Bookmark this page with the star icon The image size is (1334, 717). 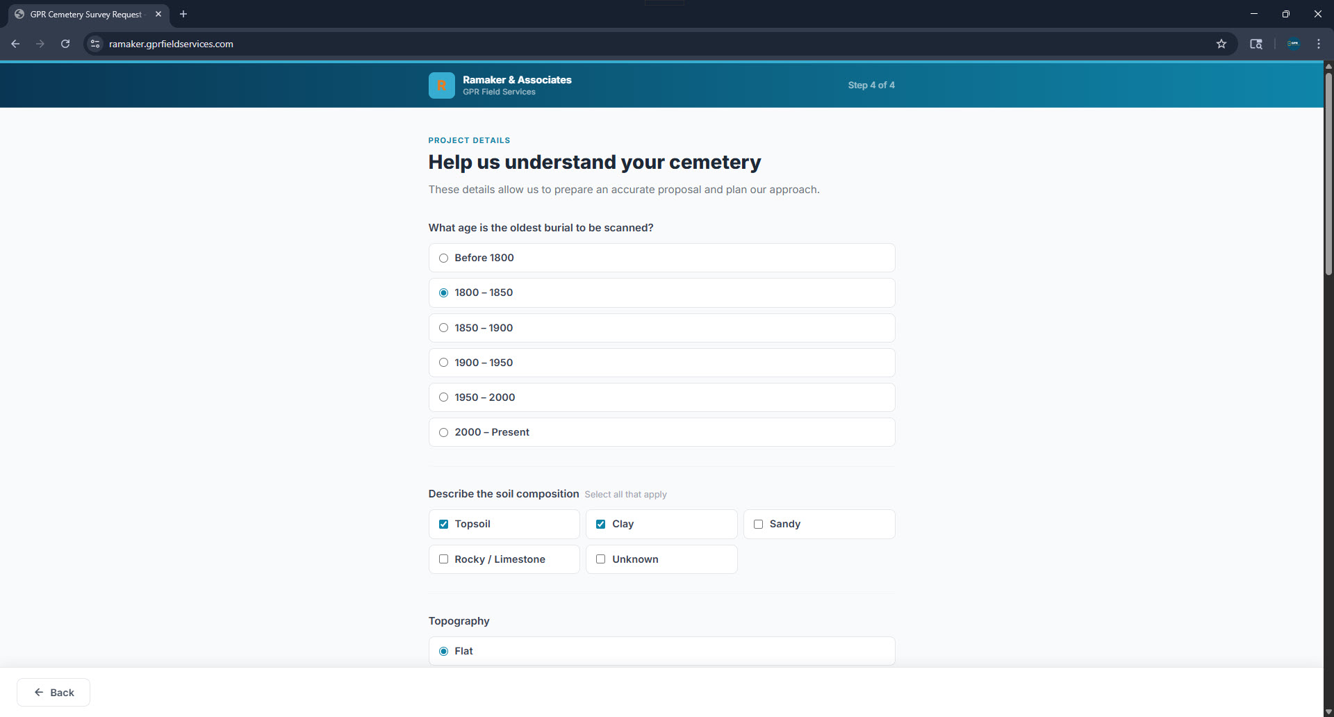pyautogui.click(x=1221, y=44)
